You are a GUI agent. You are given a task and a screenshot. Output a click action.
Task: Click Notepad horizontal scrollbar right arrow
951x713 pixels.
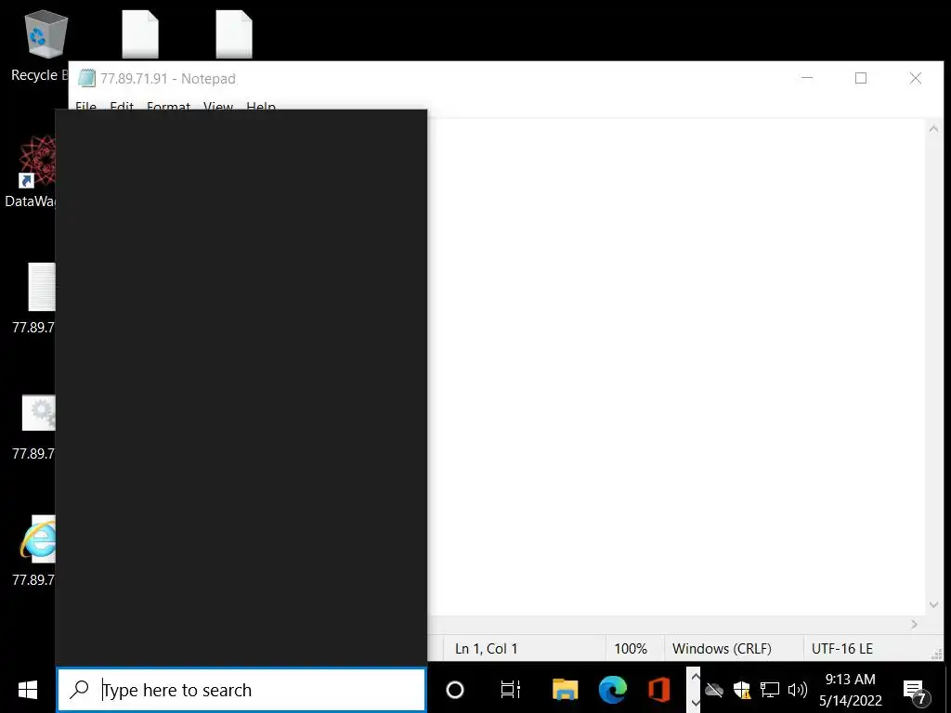(915, 625)
